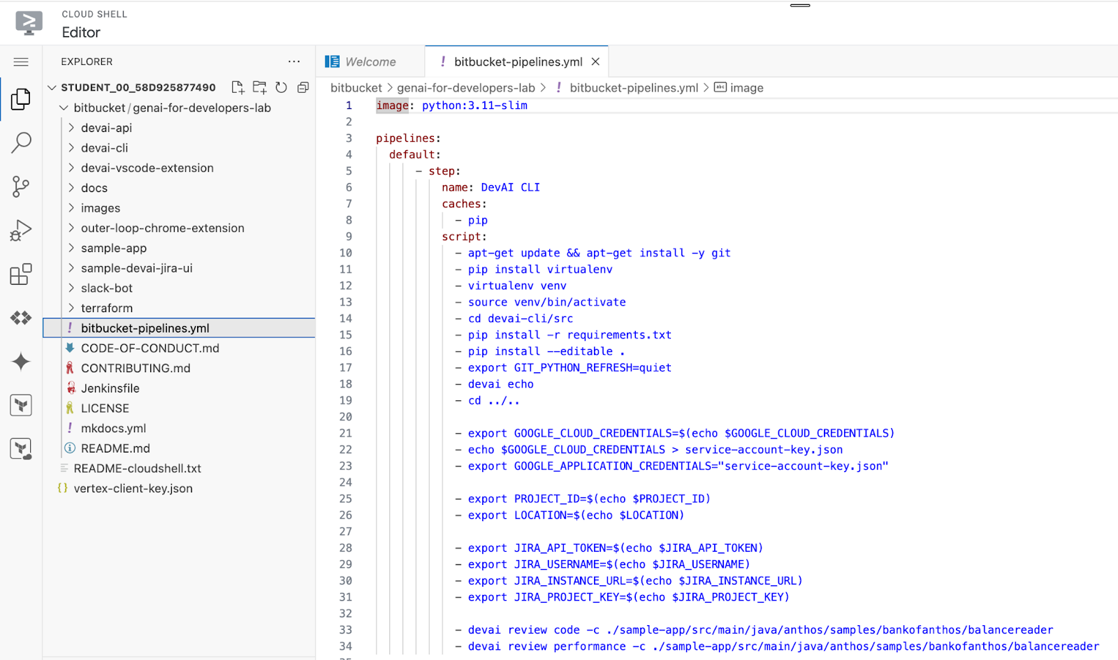Click the New Folder icon in Explorer
Viewport: 1118px width, 660px height.
coord(259,87)
